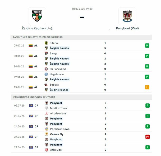Click the Banga club logo

pyautogui.click(x=46, y=53)
